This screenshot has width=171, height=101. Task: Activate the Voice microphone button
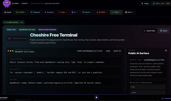[x=145, y=4]
